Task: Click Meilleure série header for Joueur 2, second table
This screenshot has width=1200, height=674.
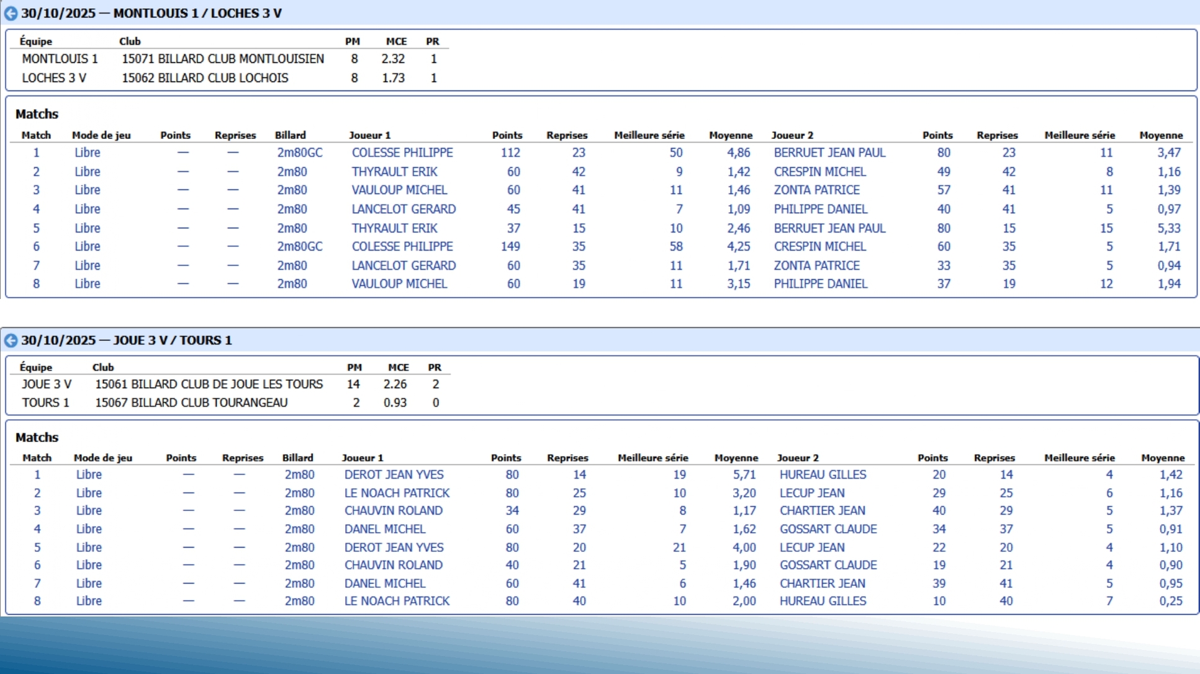Action: [x=1079, y=458]
